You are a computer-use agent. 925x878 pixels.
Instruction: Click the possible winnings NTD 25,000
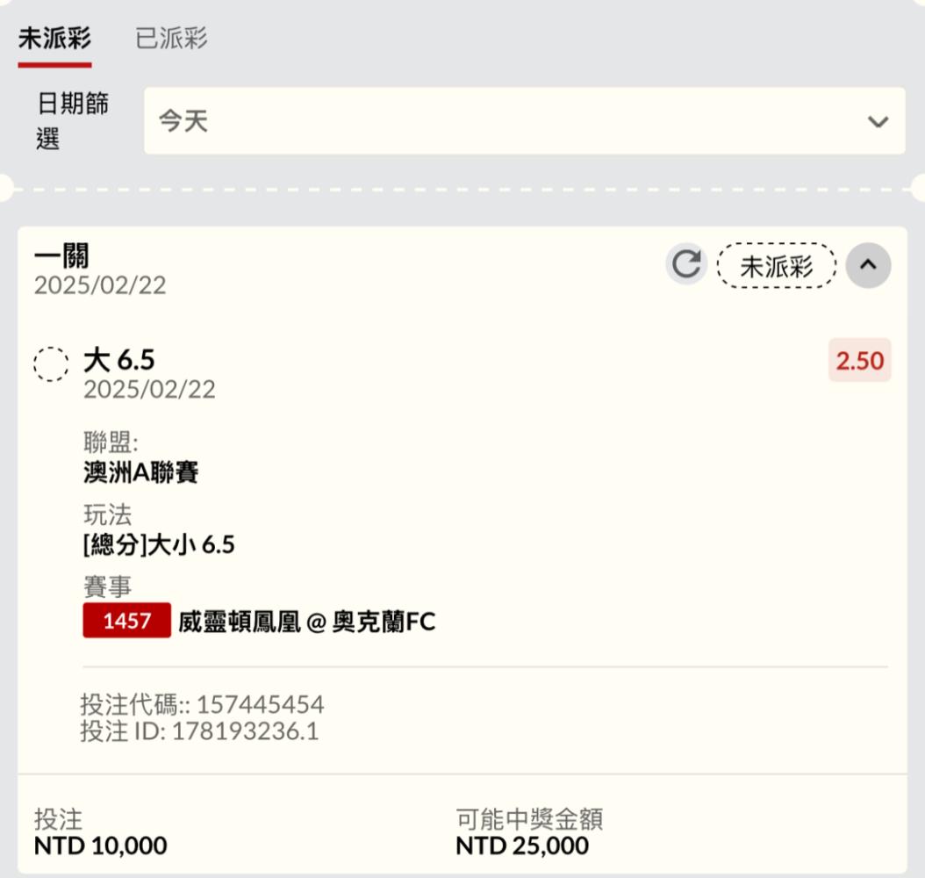pyautogui.click(x=522, y=846)
